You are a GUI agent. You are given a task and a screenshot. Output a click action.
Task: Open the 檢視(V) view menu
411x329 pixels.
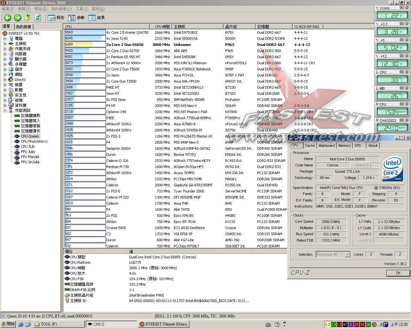tap(24, 9)
